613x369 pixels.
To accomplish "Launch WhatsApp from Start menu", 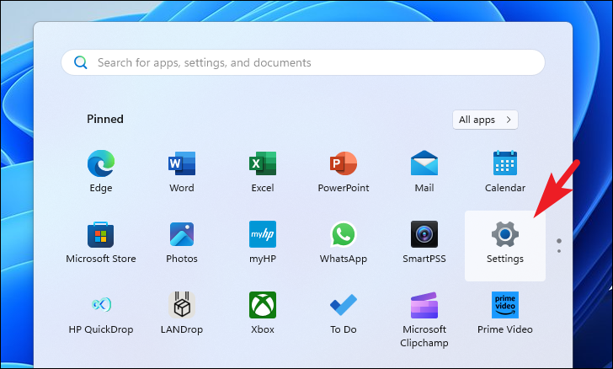I will (x=344, y=243).
